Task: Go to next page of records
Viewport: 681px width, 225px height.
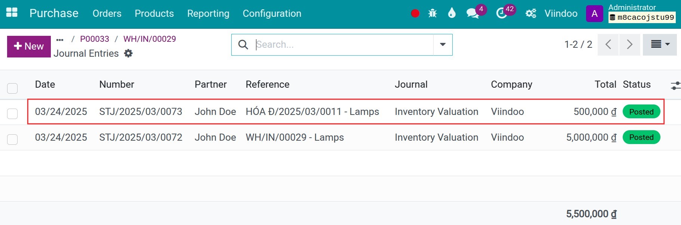Action: coord(630,45)
